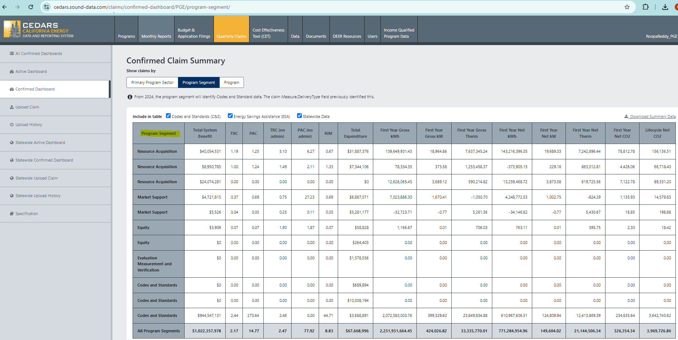Go to Statewide Confirmed Dashboard
Screen dimensions: 678x340
pyautogui.click(x=44, y=160)
